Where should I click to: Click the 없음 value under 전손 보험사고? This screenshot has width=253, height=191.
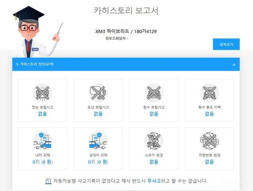tap(43, 114)
